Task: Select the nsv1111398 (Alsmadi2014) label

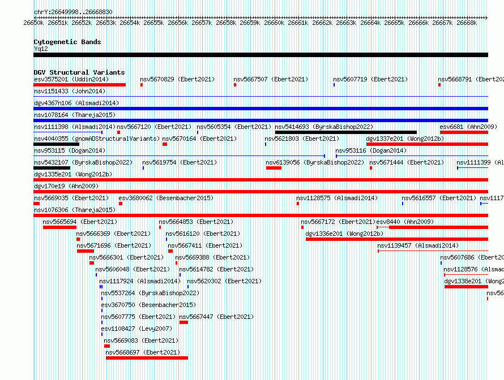Action: [x=75, y=127]
